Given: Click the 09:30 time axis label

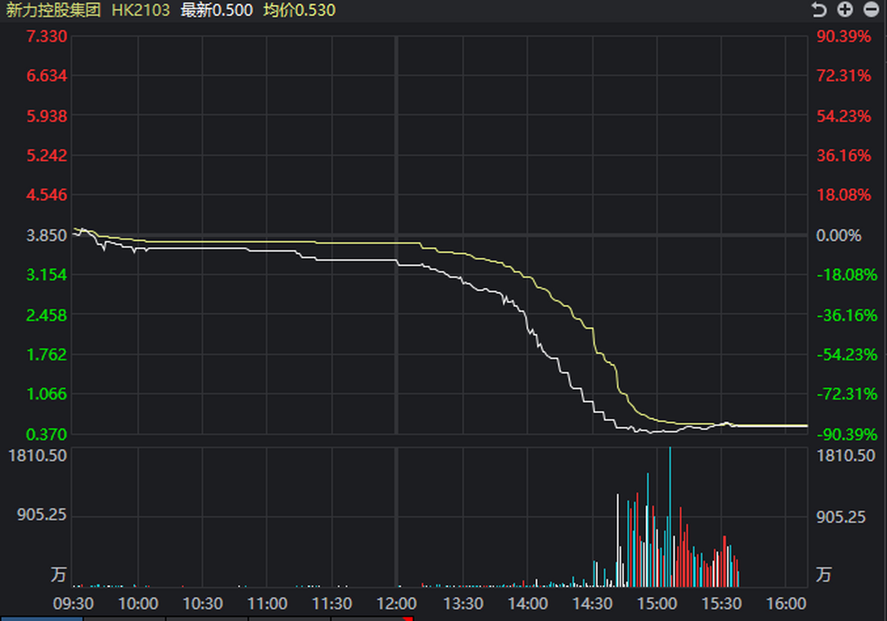Looking at the screenshot, I should [x=73, y=604].
